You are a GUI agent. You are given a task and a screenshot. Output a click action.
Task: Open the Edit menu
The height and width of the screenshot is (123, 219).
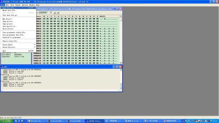(x=7, y=5)
